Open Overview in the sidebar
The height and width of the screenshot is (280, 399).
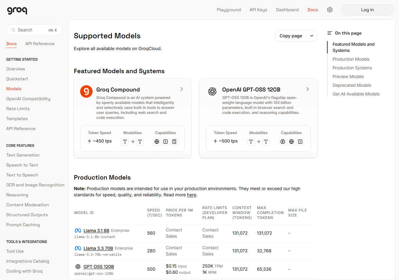(16, 69)
